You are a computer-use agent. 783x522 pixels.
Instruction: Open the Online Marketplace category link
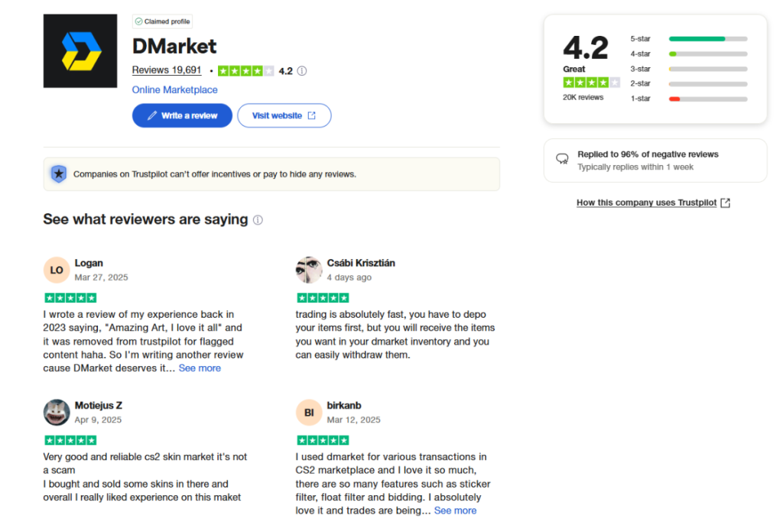click(x=174, y=90)
